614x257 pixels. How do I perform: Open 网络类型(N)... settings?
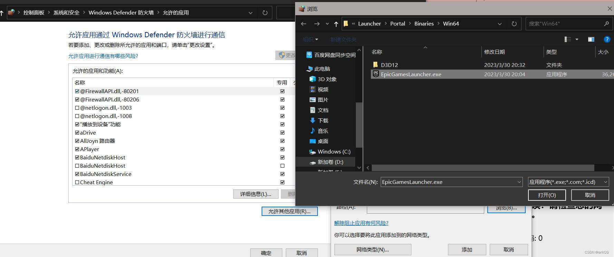click(373, 249)
